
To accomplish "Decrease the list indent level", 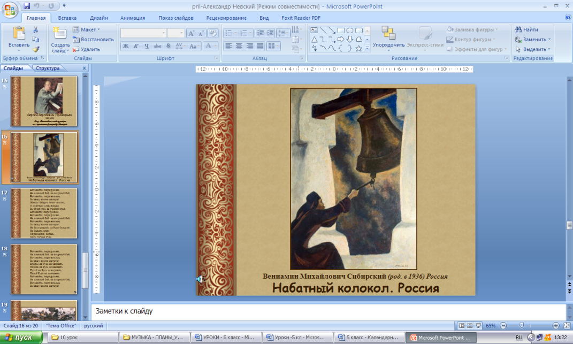I will tap(260, 33).
